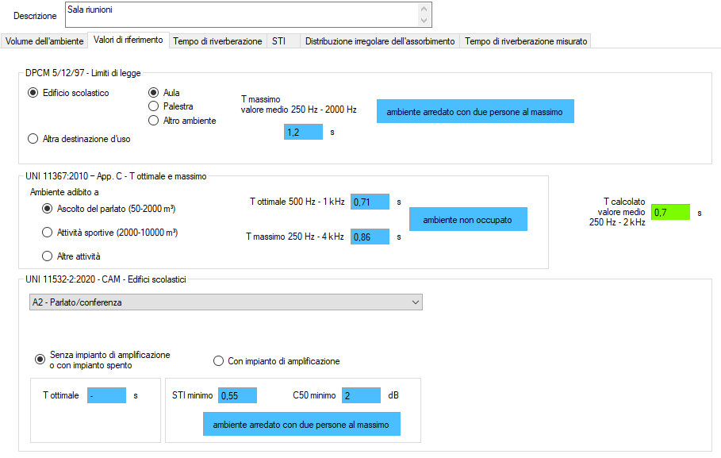Pick the Altre attività option
Viewport: 721px width, 458px height.
[x=47, y=256]
